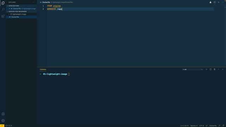This screenshot has height=127, width=226.
Task: Kill the terminal with trash icon
Action: click(214, 69)
